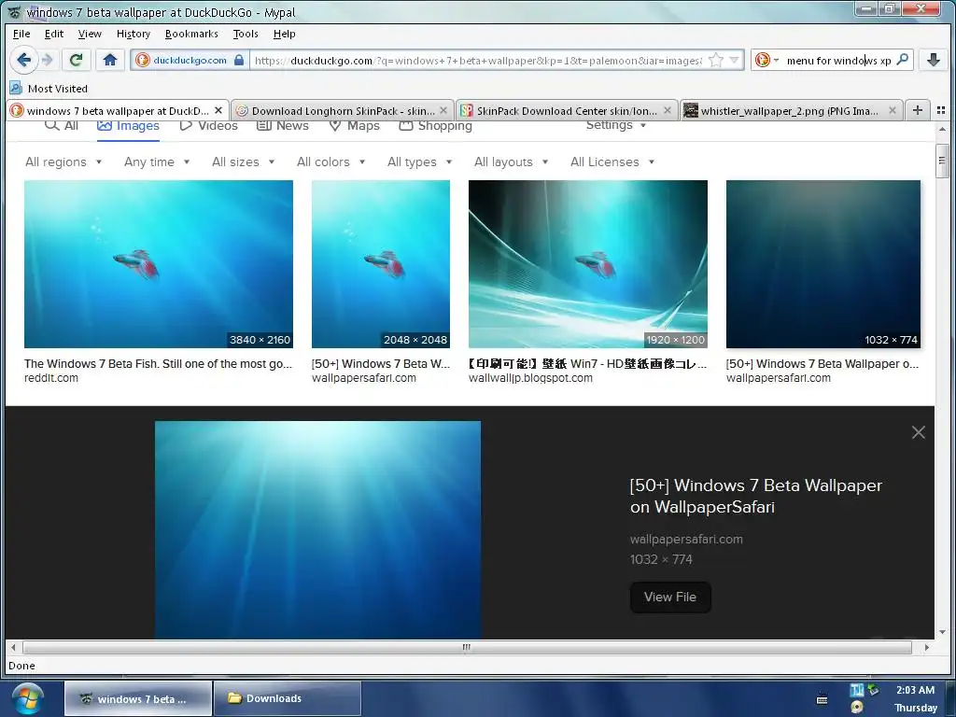
Task: Close the whistler_wallpaper_2.png tab
Action: pos(892,110)
